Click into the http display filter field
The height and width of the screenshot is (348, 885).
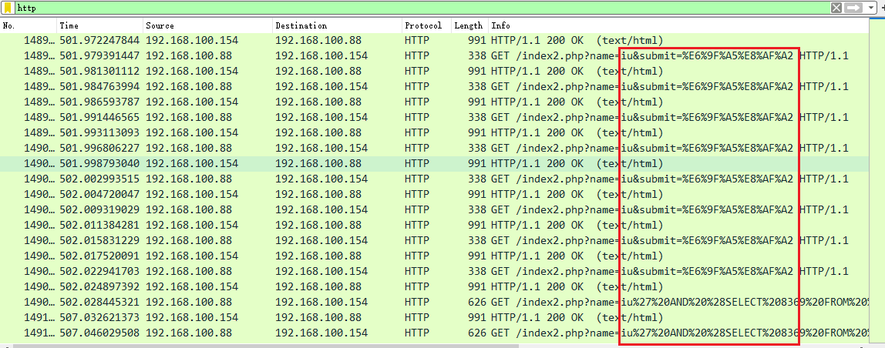pos(385,8)
